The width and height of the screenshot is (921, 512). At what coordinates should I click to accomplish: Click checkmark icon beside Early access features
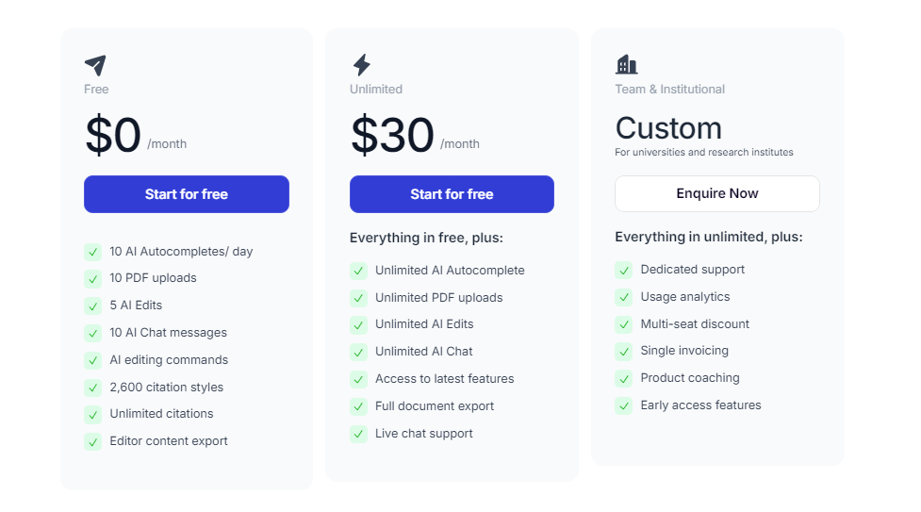623,405
